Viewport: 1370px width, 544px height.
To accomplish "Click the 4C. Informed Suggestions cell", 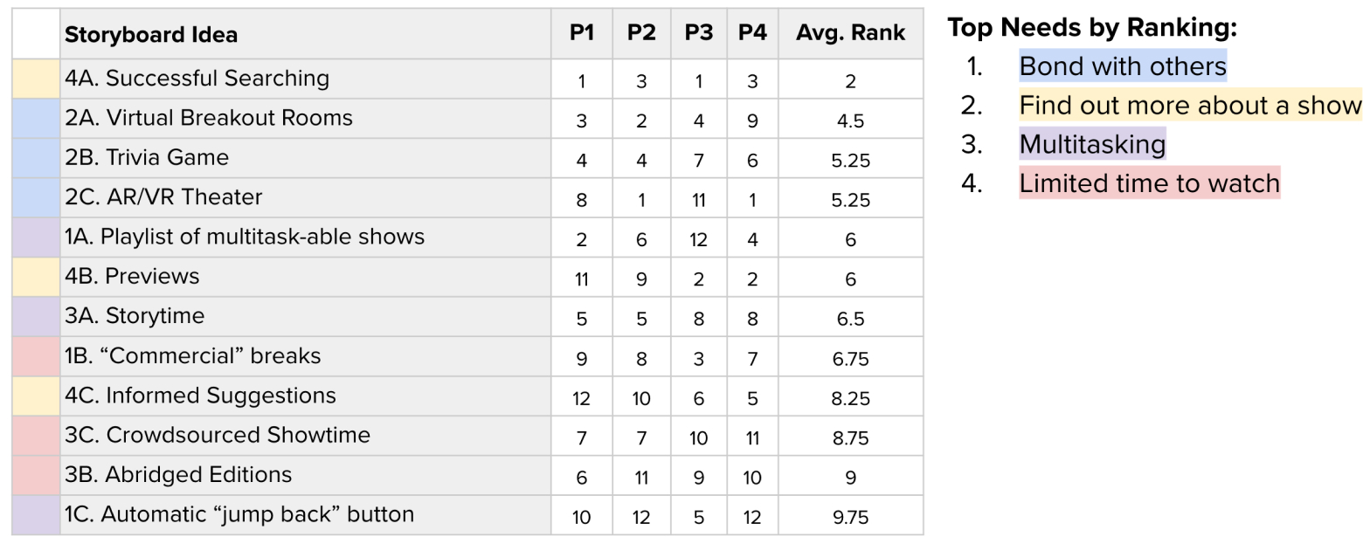I will tap(306, 396).
